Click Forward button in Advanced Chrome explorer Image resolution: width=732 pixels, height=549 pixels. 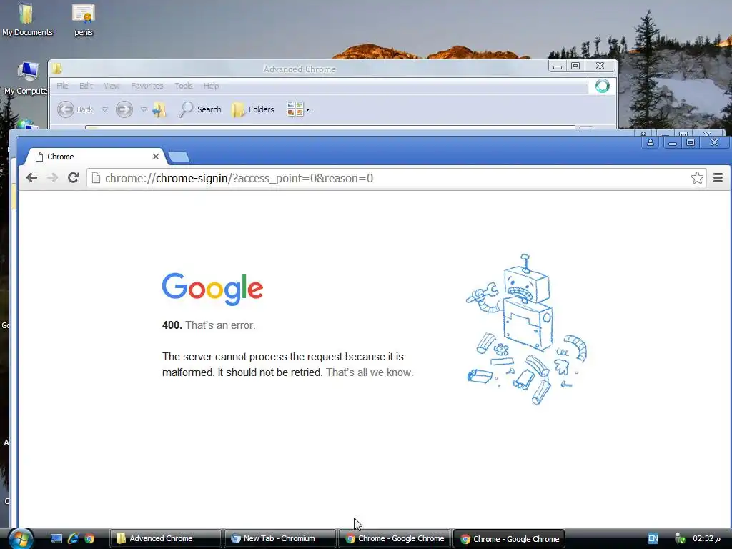coord(124,109)
